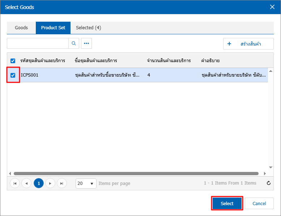Open the Selected (4) tab
This screenshot has width=281, height=216.
88,28
